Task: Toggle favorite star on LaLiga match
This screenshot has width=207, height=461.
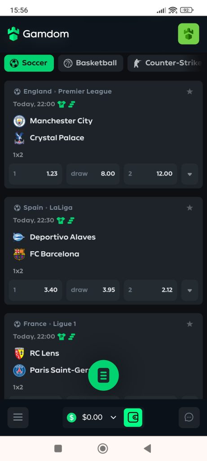Action: (x=189, y=208)
